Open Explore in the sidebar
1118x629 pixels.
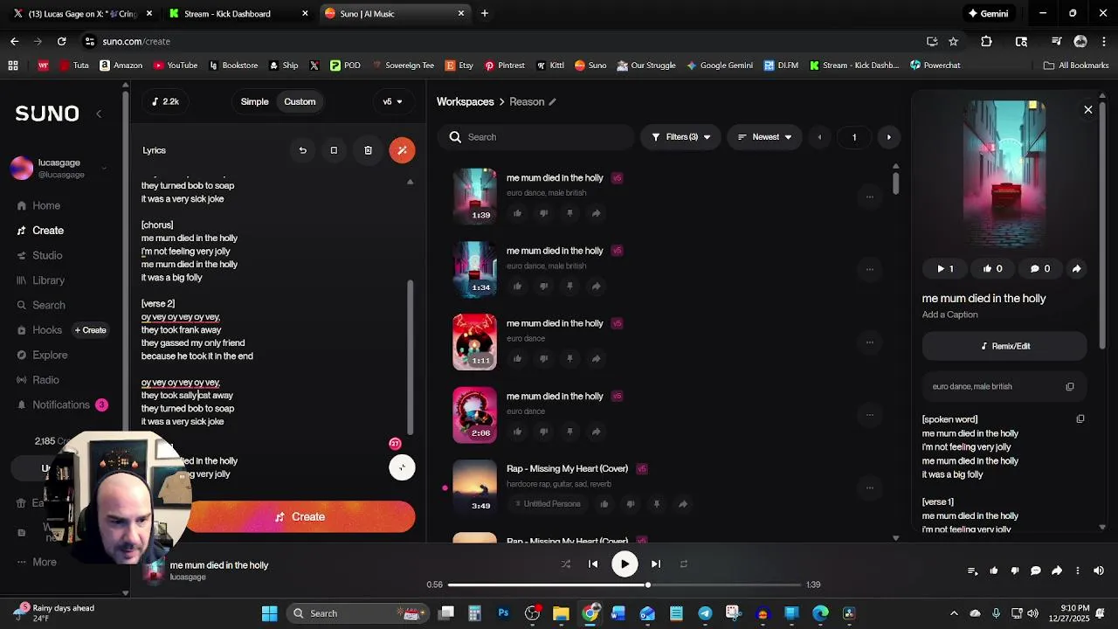tap(42, 356)
